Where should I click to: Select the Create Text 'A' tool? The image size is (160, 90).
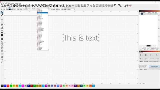click(x=2, y=32)
